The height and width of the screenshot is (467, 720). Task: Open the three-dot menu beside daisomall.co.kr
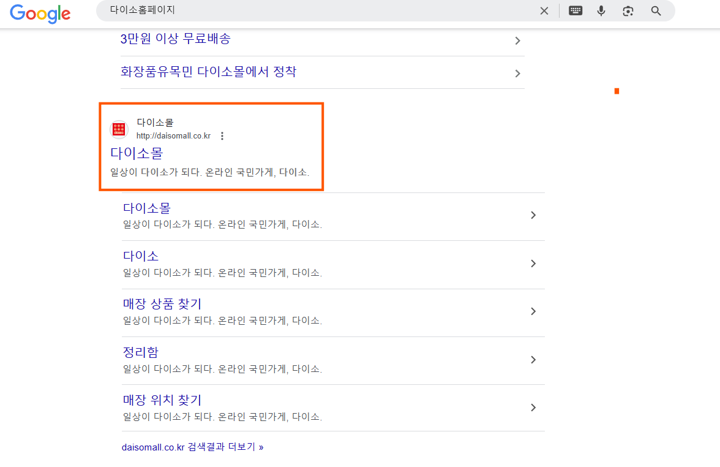[222, 136]
